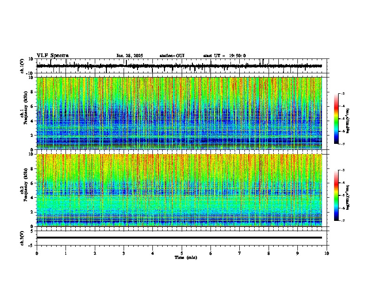Screen dimensions: 368x284
Task: Click the time axis tick label '1'
Action: pos(66,253)
